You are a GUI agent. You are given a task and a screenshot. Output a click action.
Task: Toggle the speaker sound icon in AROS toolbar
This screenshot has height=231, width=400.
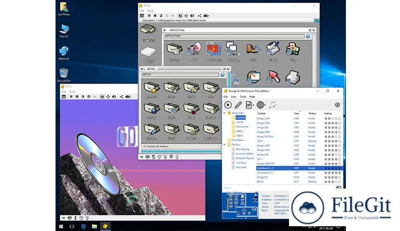pyautogui.click(x=192, y=16)
